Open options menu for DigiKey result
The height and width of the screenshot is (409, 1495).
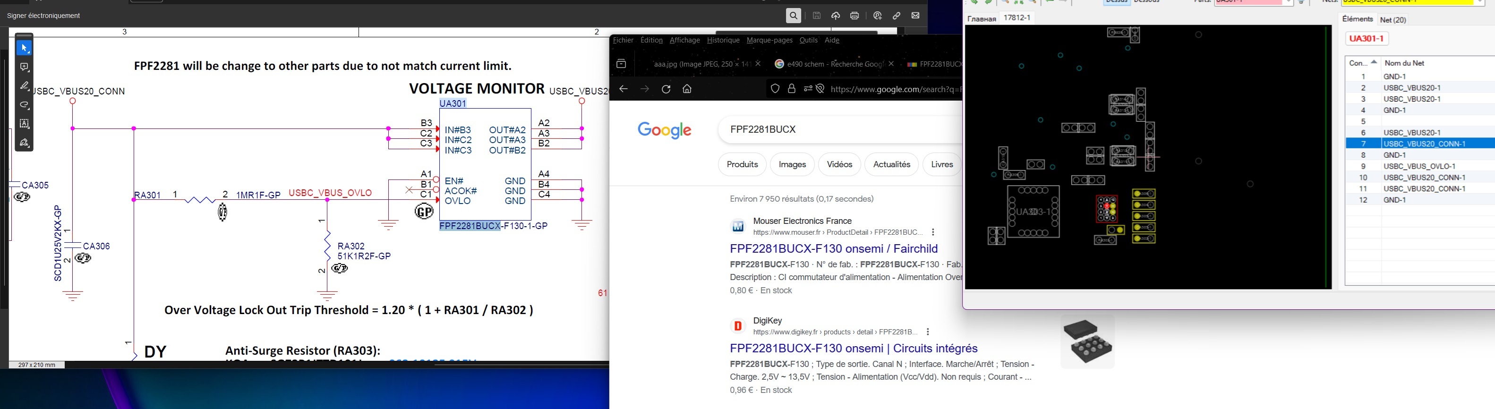pyautogui.click(x=928, y=332)
